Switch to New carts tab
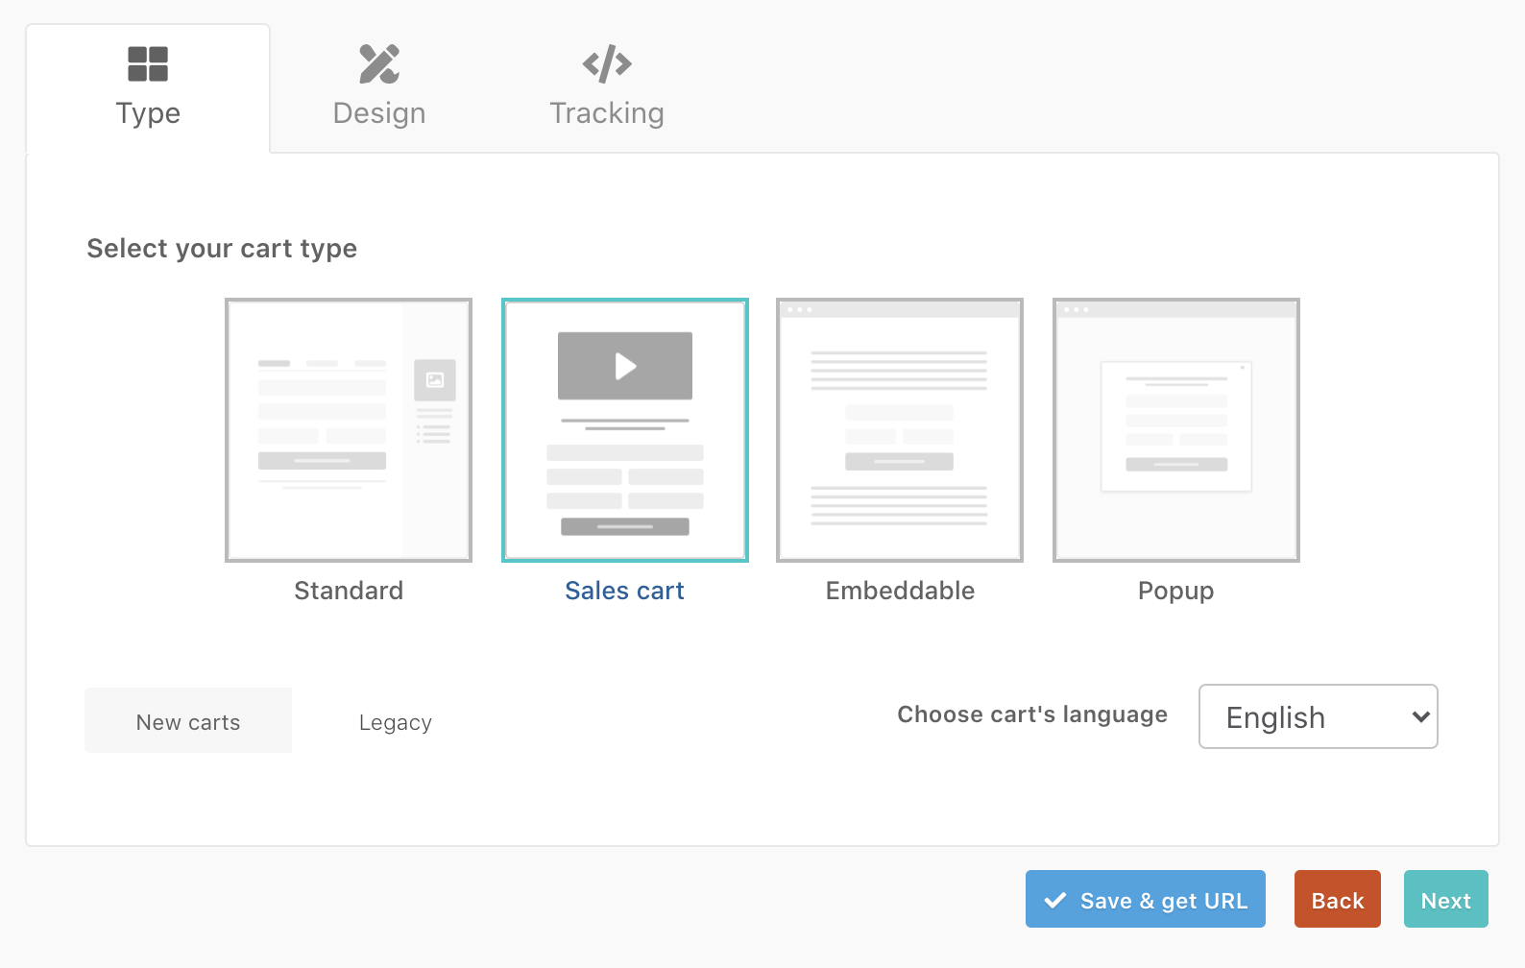This screenshot has width=1525, height=968. (188, 720)
